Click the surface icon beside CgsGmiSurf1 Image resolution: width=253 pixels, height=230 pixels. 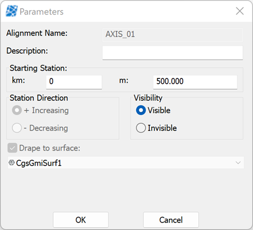pyautogui.click(x=11, y=163)
